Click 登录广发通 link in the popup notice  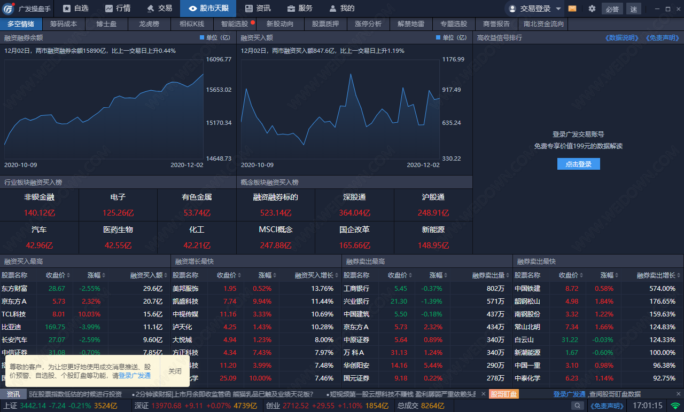click(x=135, y=376)
